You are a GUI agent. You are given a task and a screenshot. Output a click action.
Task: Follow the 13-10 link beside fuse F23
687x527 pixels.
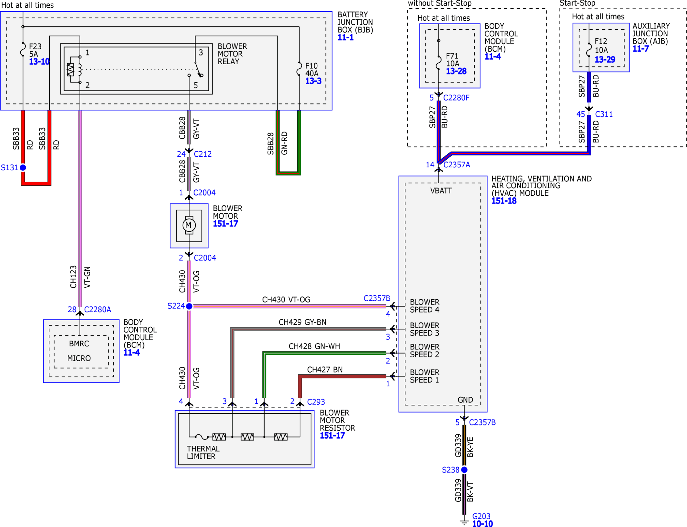[39, 62]
